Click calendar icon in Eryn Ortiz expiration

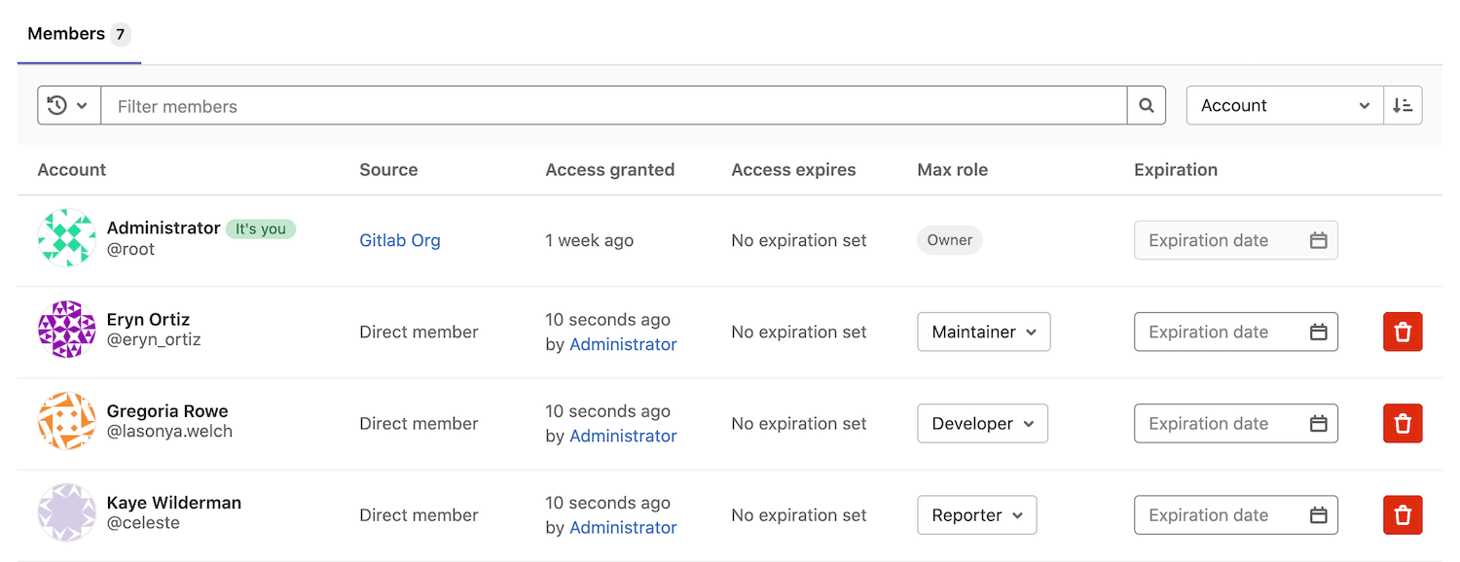[1318, 333]
